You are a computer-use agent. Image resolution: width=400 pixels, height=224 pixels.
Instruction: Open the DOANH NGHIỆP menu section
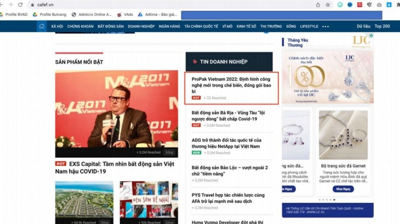(x=141, y=26)
